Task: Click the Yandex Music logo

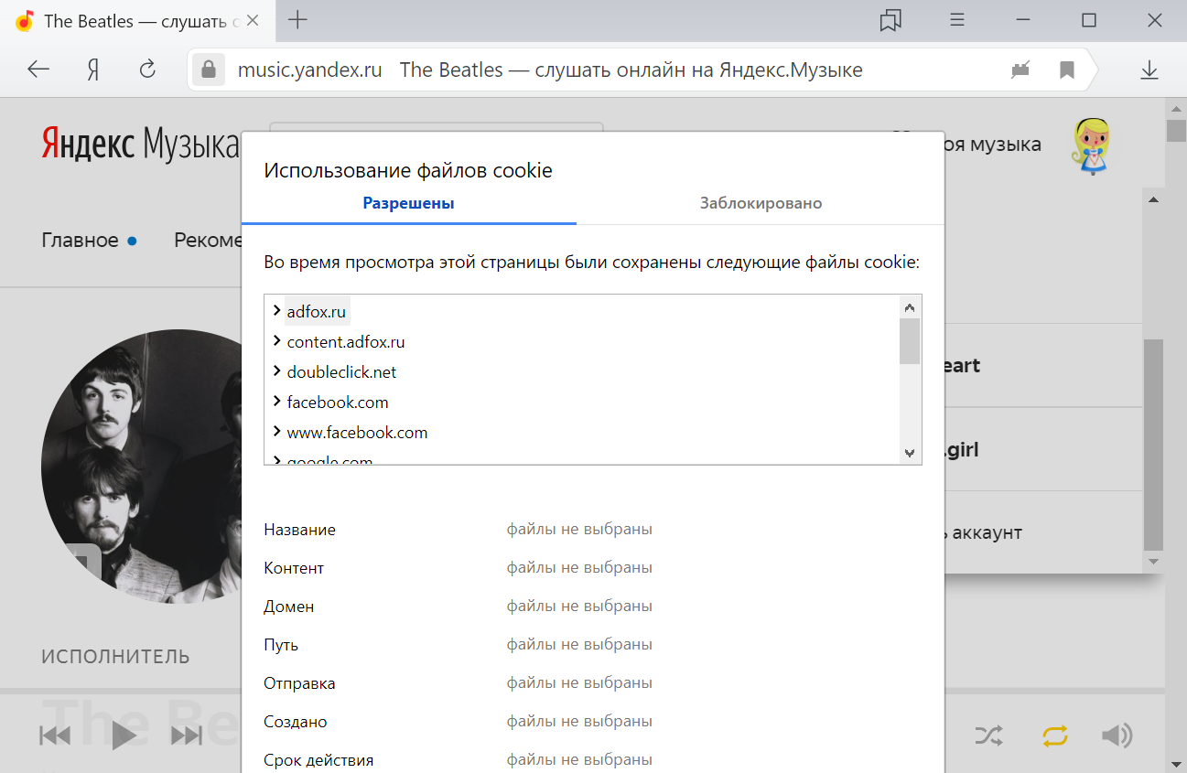Action: (139, 145)
